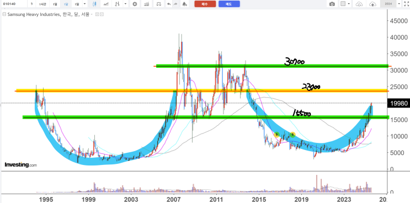Click the 2007 label on time axis

coord(174,200)
